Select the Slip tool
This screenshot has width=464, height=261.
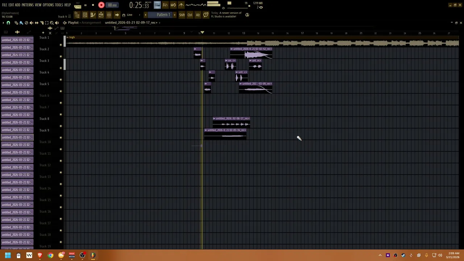[x=36, y=23]
